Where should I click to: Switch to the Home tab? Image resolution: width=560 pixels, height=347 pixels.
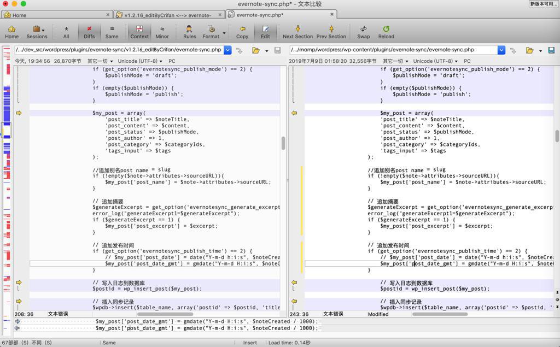click(x=19, y=15)
